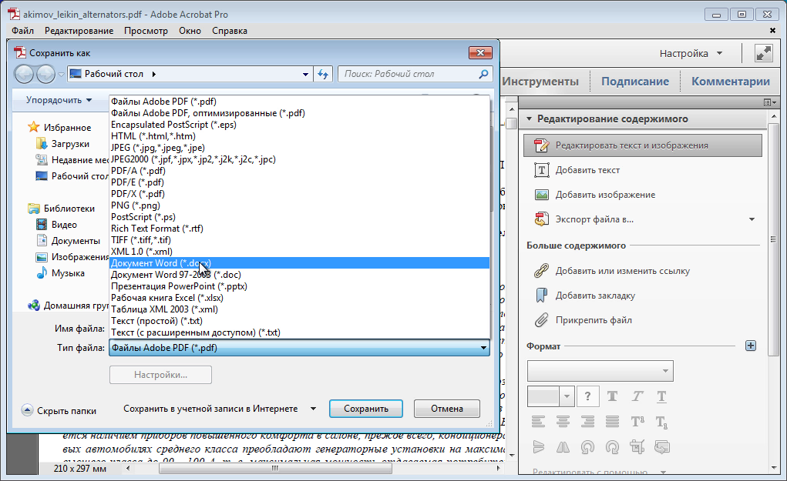Open the address path dropdown arrow
The height and width of the screenshot is (481, 787).
(305, 74)
